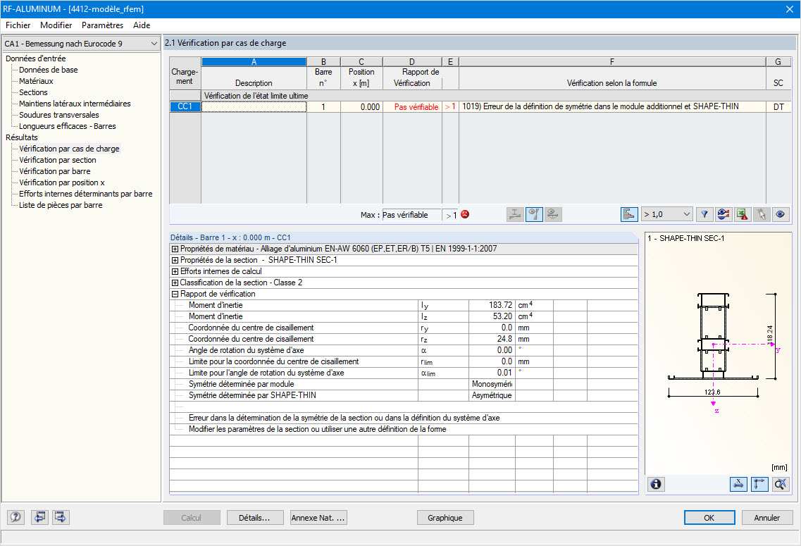This screenshot has height=546, width=801.
Task: Click the CC1 load case row header
Action: coord(185,107)
